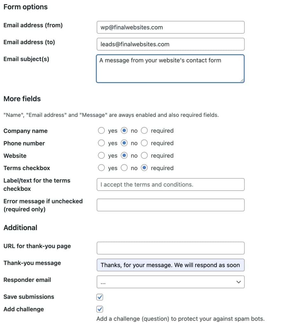Screen dimensions: 286x325
Task: Select 'yes' for Website
Action: click(x=101, y=156)
